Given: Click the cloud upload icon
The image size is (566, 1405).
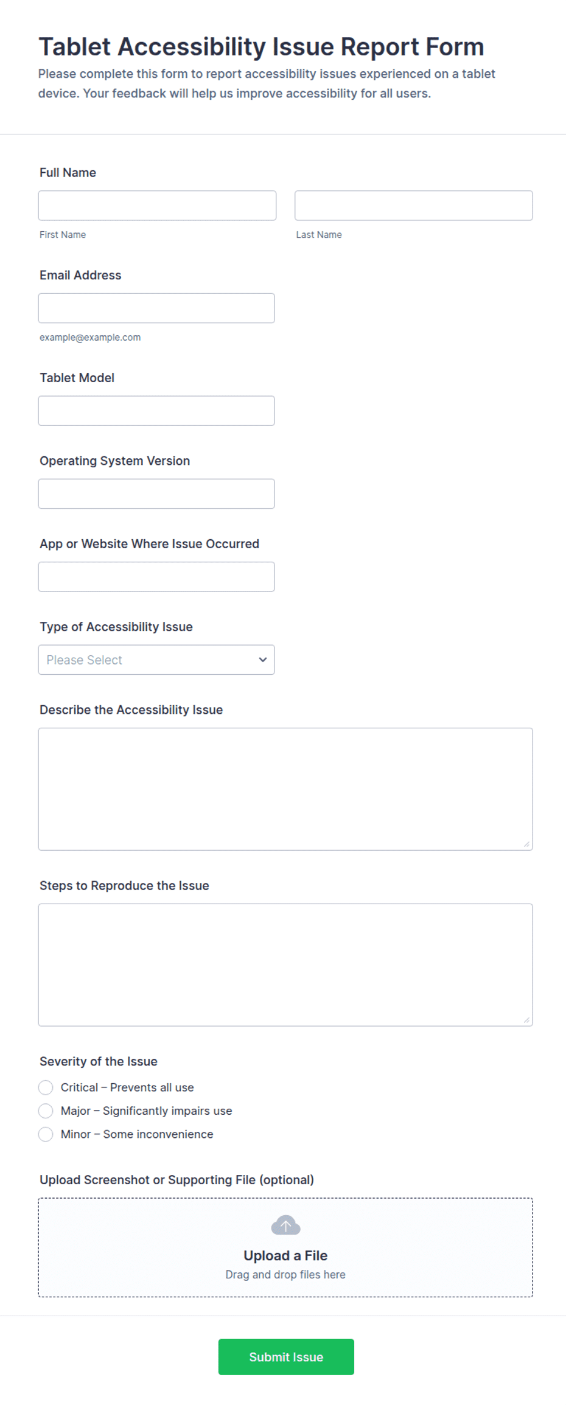Looking at the screenshot, I should 285,1225.
